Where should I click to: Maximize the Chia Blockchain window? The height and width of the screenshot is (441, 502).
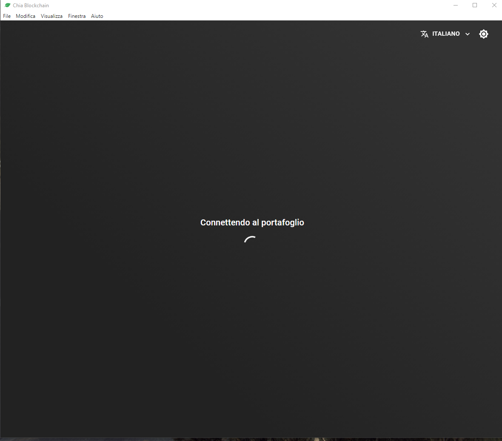(475, 5)
